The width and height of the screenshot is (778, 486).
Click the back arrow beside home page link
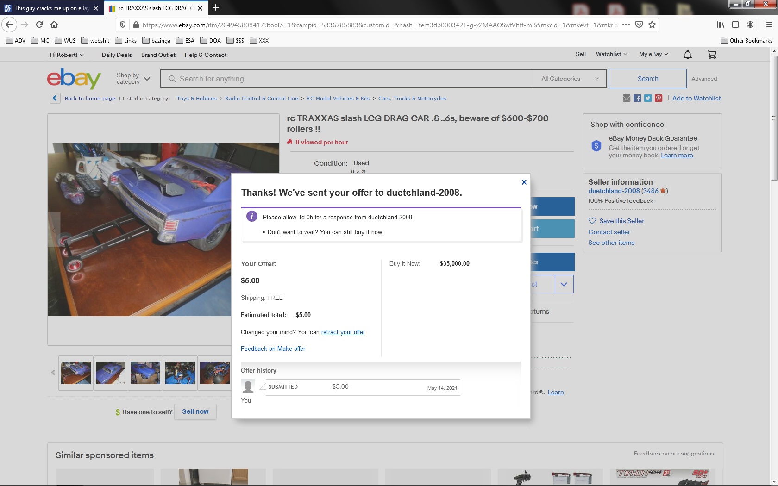coord(55,98)
